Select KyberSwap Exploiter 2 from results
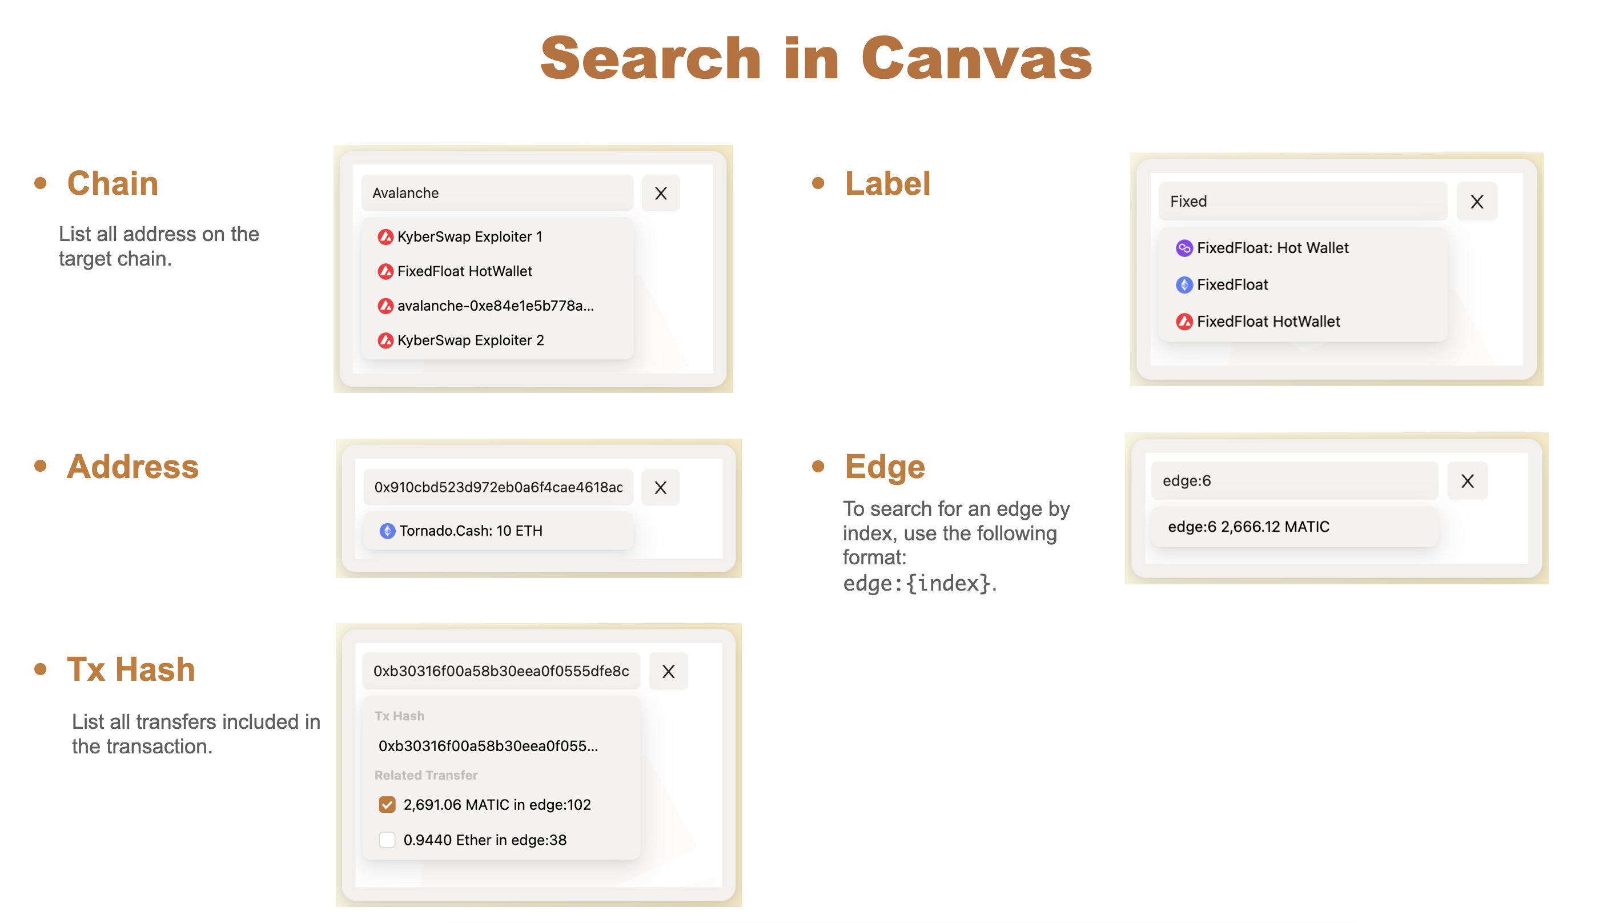The width and height of the screenshot is (1607, 923). [470, 340]
